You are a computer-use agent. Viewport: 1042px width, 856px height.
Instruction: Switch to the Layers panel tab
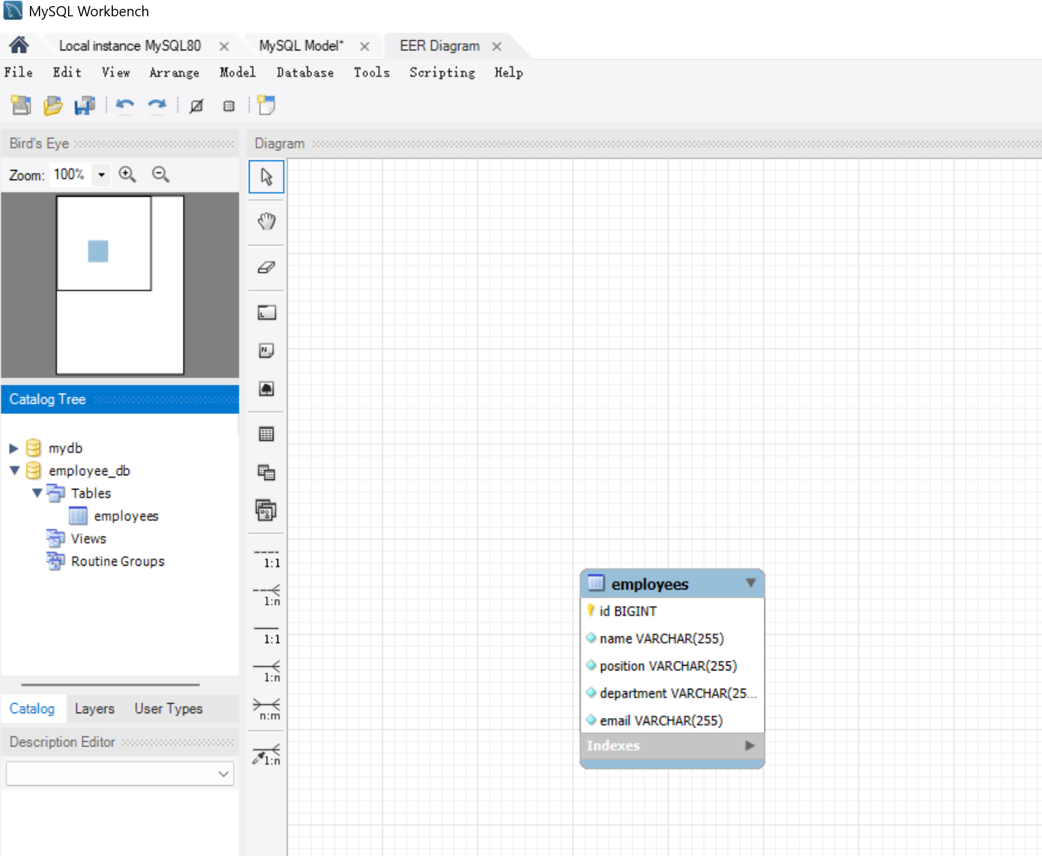point(95,708)
